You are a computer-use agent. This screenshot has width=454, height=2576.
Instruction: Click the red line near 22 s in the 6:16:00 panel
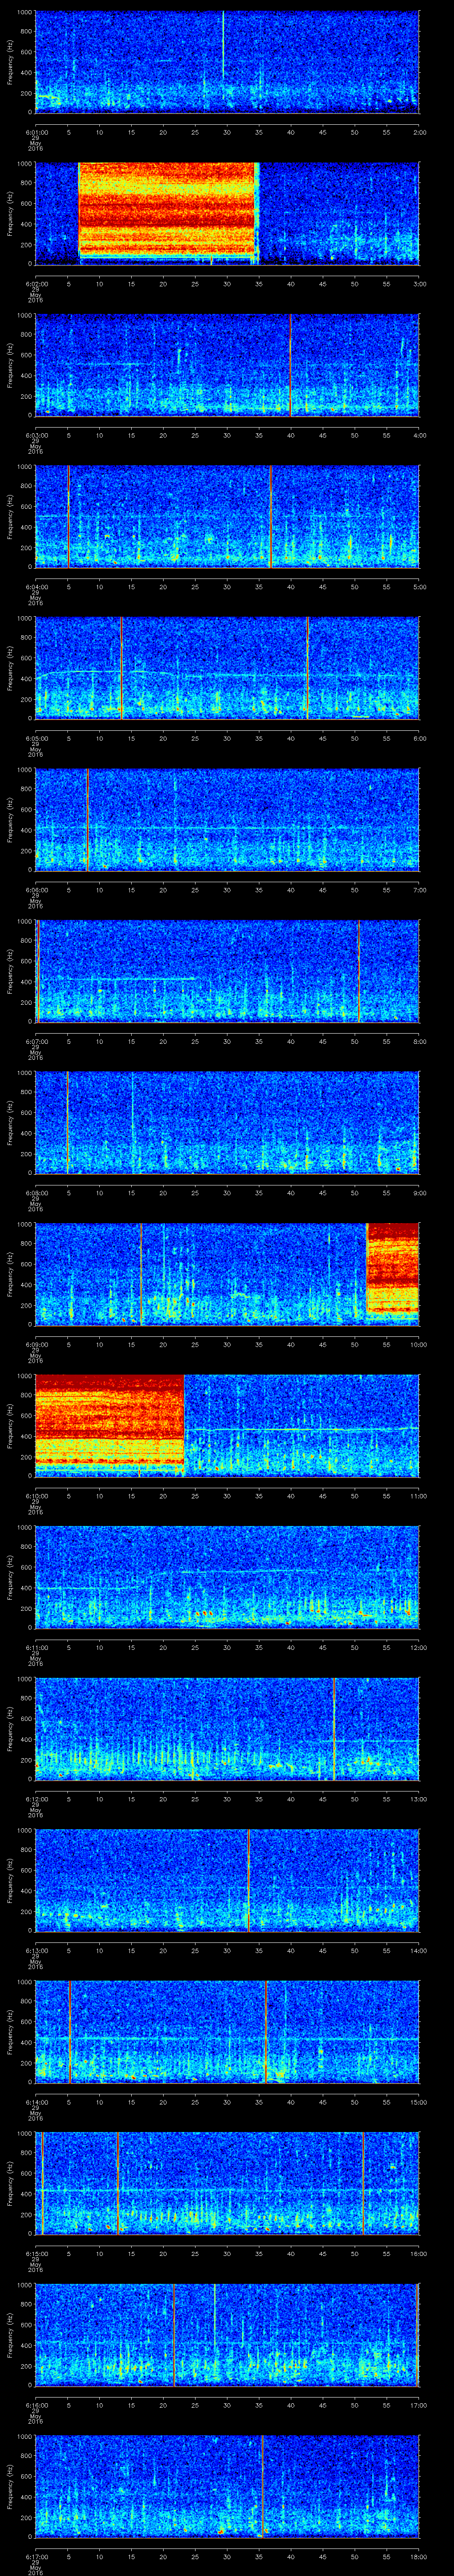(174, 2334)
